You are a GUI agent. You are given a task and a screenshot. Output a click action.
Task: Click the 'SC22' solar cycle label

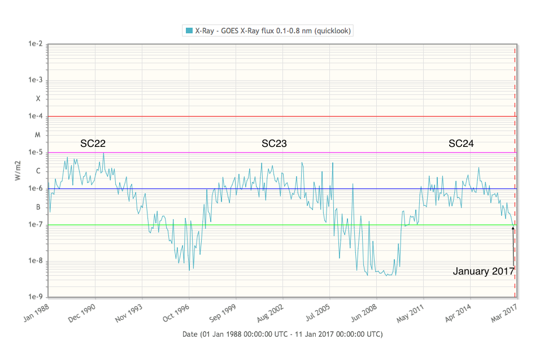[x=93, y=144]
